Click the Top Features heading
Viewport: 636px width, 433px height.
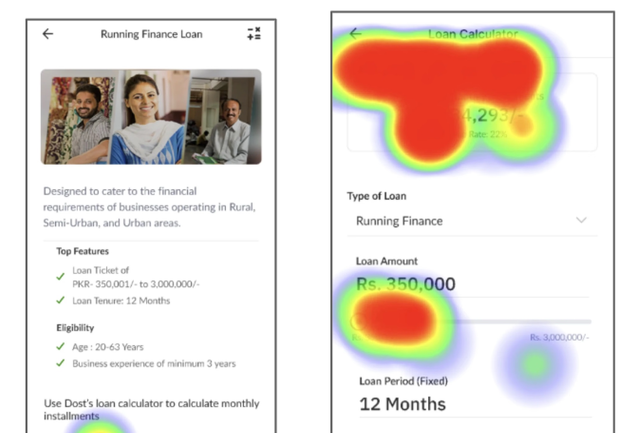pos(83,251)
